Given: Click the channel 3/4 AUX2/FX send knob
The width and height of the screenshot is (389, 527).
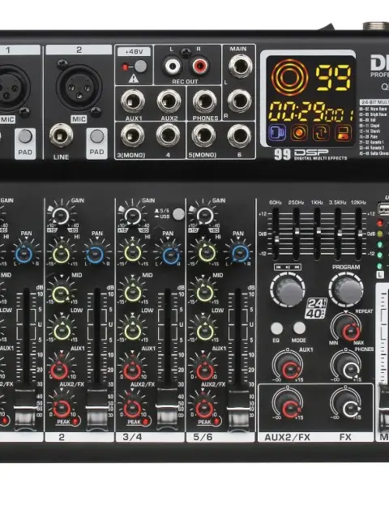Looking at the screenshot, I should click(x=132, y=407).
